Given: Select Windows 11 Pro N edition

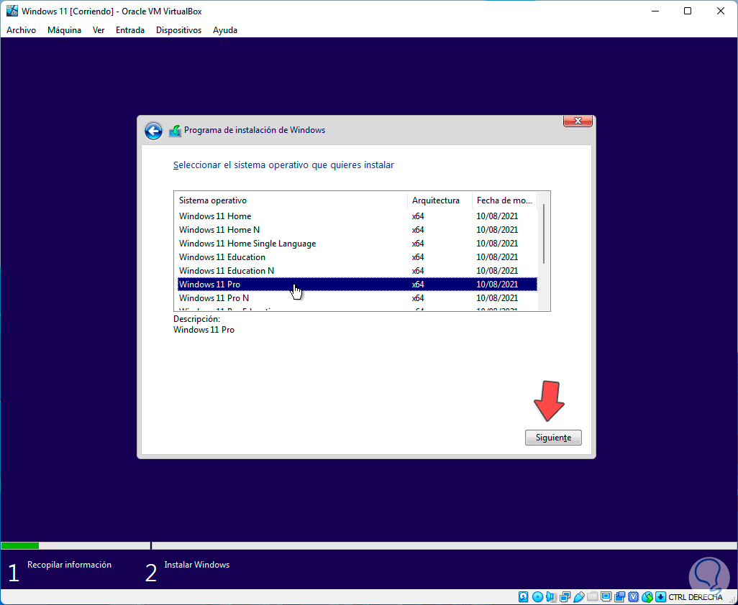Looking at the screenshot, I should (357, 298).
